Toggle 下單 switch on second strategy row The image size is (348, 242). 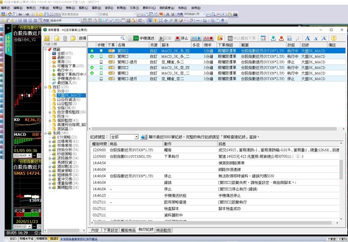111,57
